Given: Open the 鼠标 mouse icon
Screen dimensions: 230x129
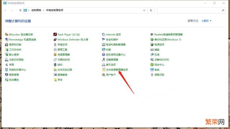Looking at the screenshot, I should click(55, 64).
